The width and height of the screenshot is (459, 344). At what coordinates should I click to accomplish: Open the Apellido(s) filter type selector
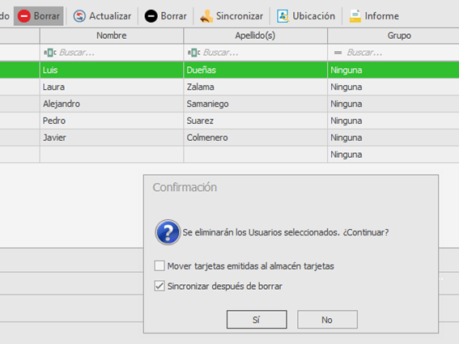(x=193, y=53)
